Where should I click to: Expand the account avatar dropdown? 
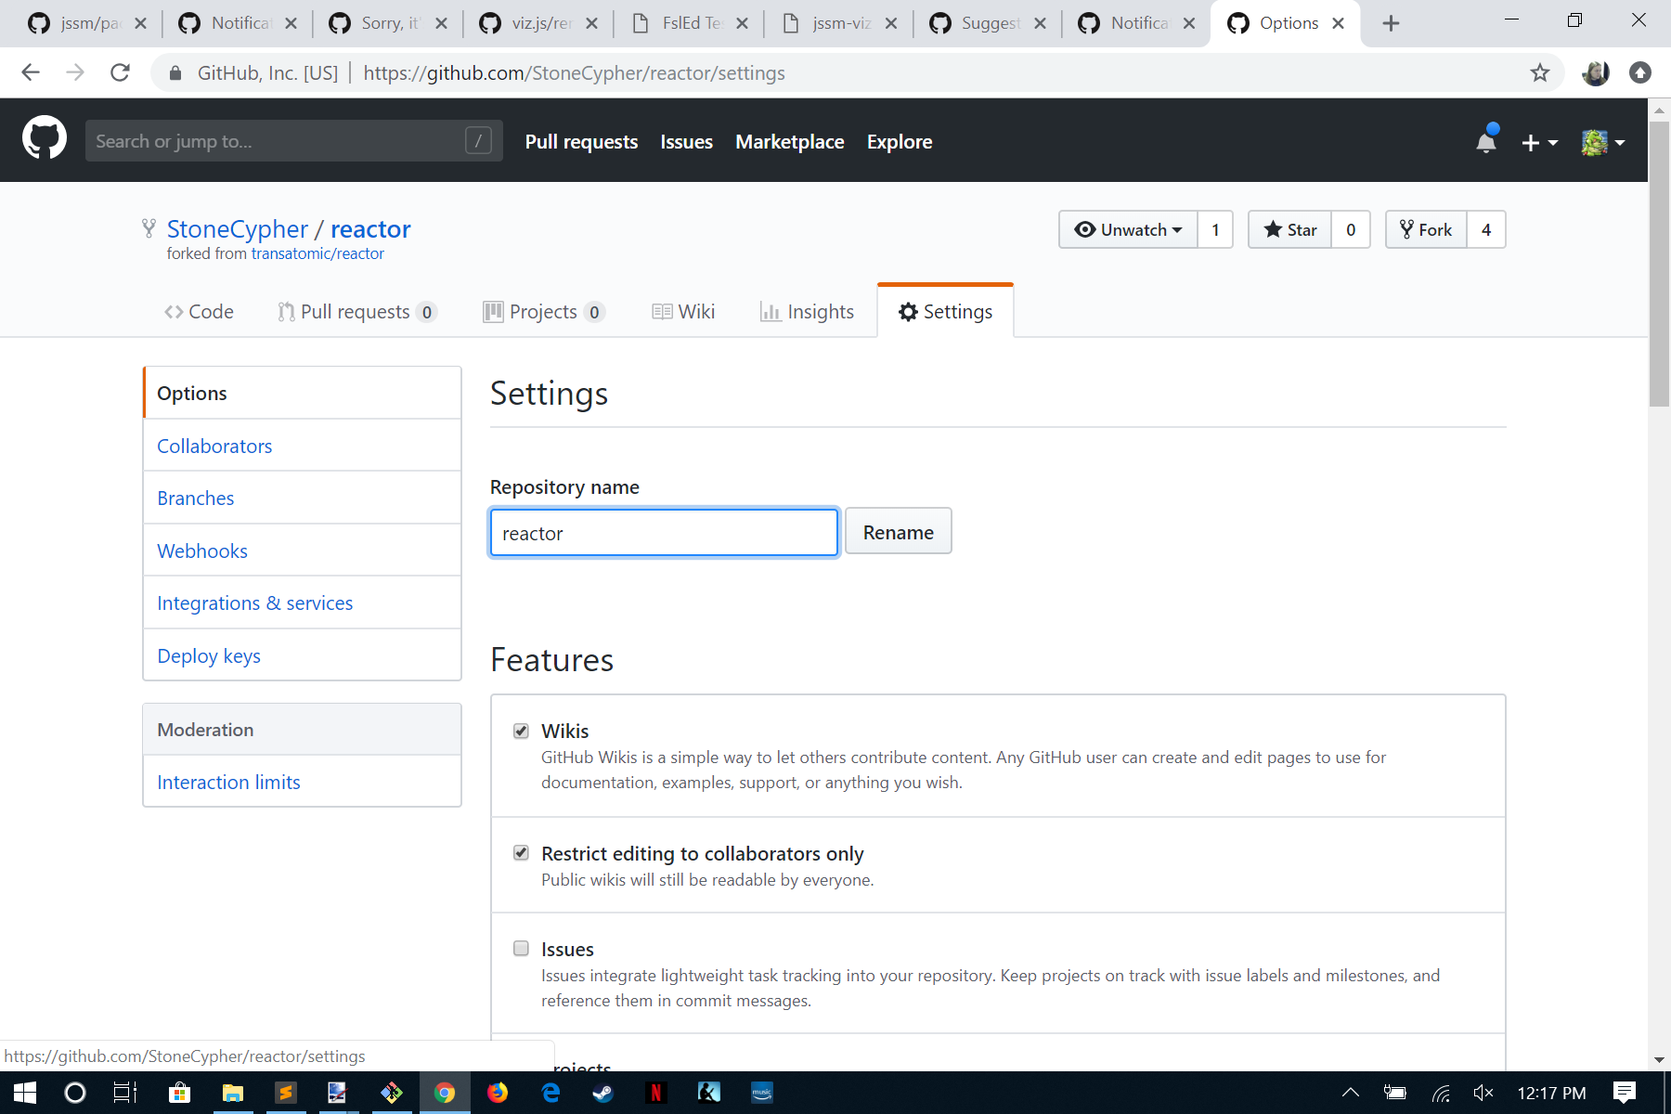click(1602, 141)
